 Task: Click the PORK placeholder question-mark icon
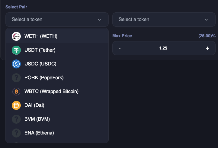coord(16,78)
